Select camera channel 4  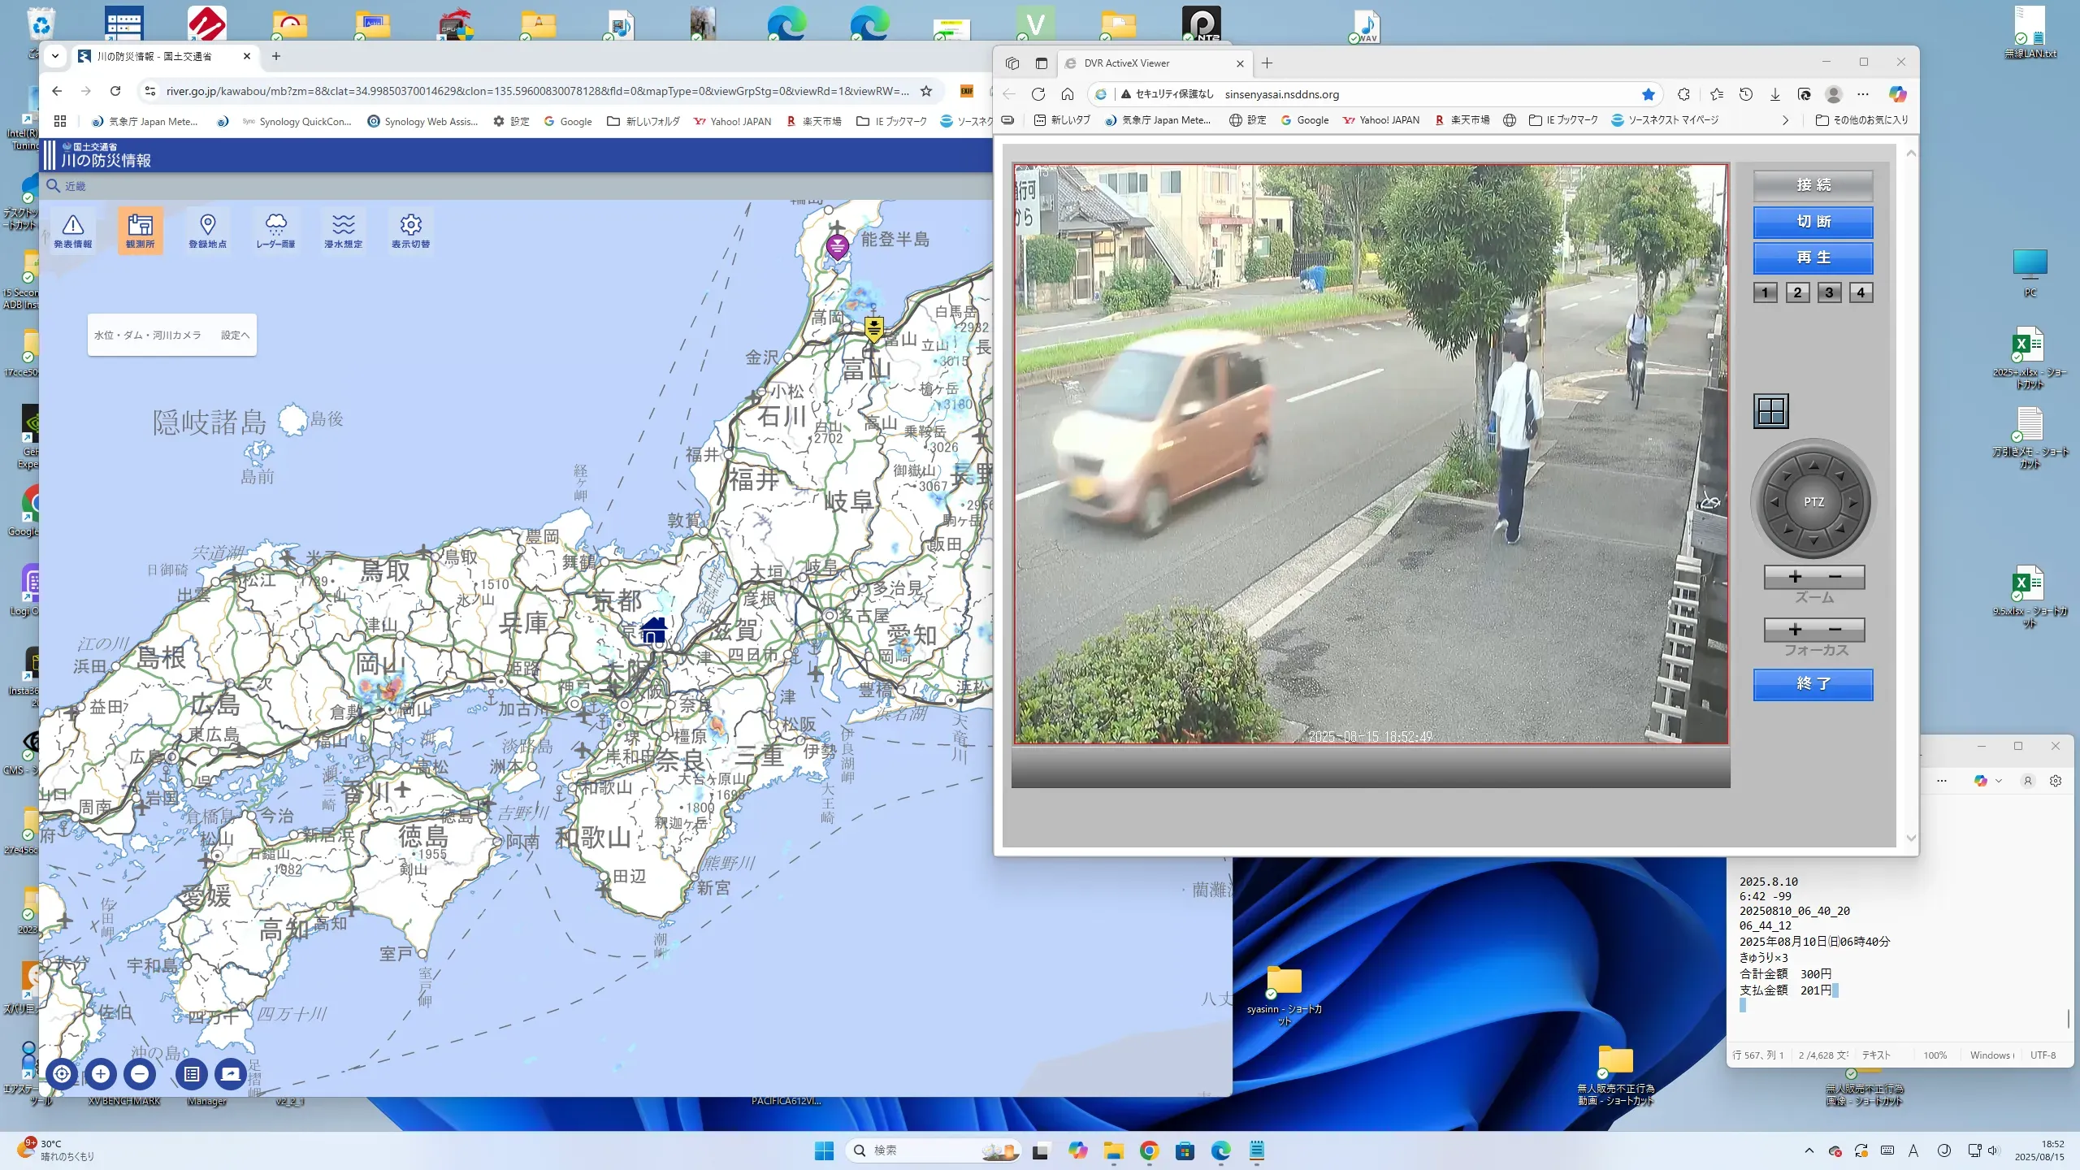(1861, 292)
